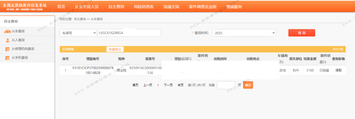355x119 pixels.
Task: Click the 商业险 cell
Action: pos(122,70)
